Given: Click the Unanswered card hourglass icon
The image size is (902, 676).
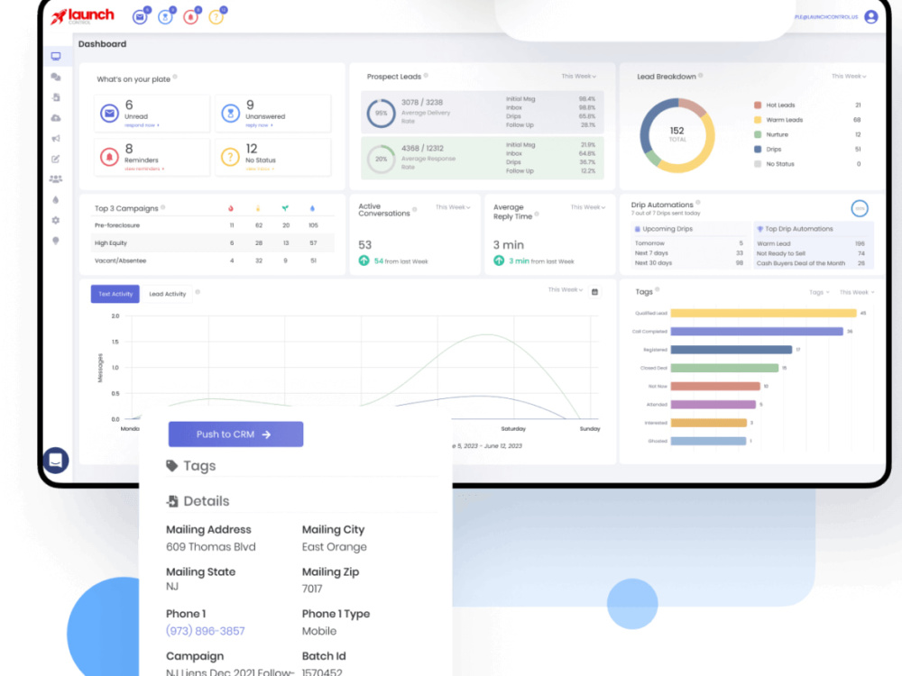Looking at the screenshot, I should (x=230, y=114).
